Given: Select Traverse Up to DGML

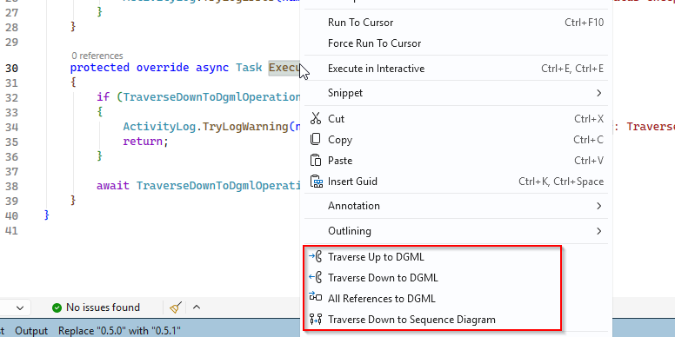Looking at the screenshot, I should (456, 257).
